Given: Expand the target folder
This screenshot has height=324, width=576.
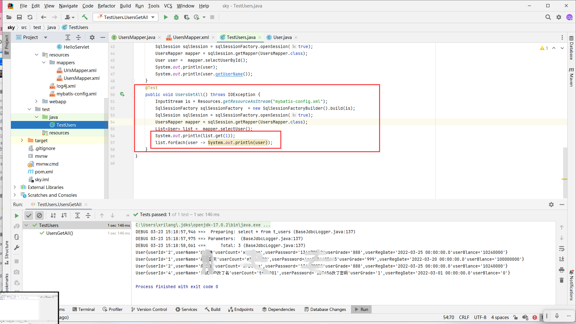Looking at the screenshot, I should pyautogui.click(x=22, y=140).
